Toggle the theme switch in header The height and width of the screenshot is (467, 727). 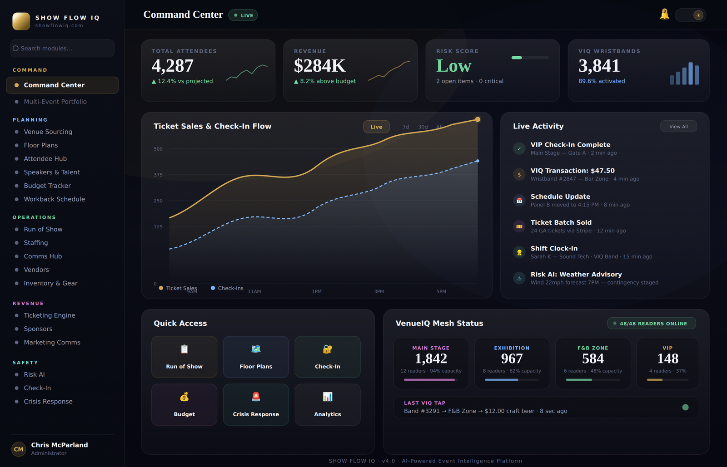coord(691,15)
